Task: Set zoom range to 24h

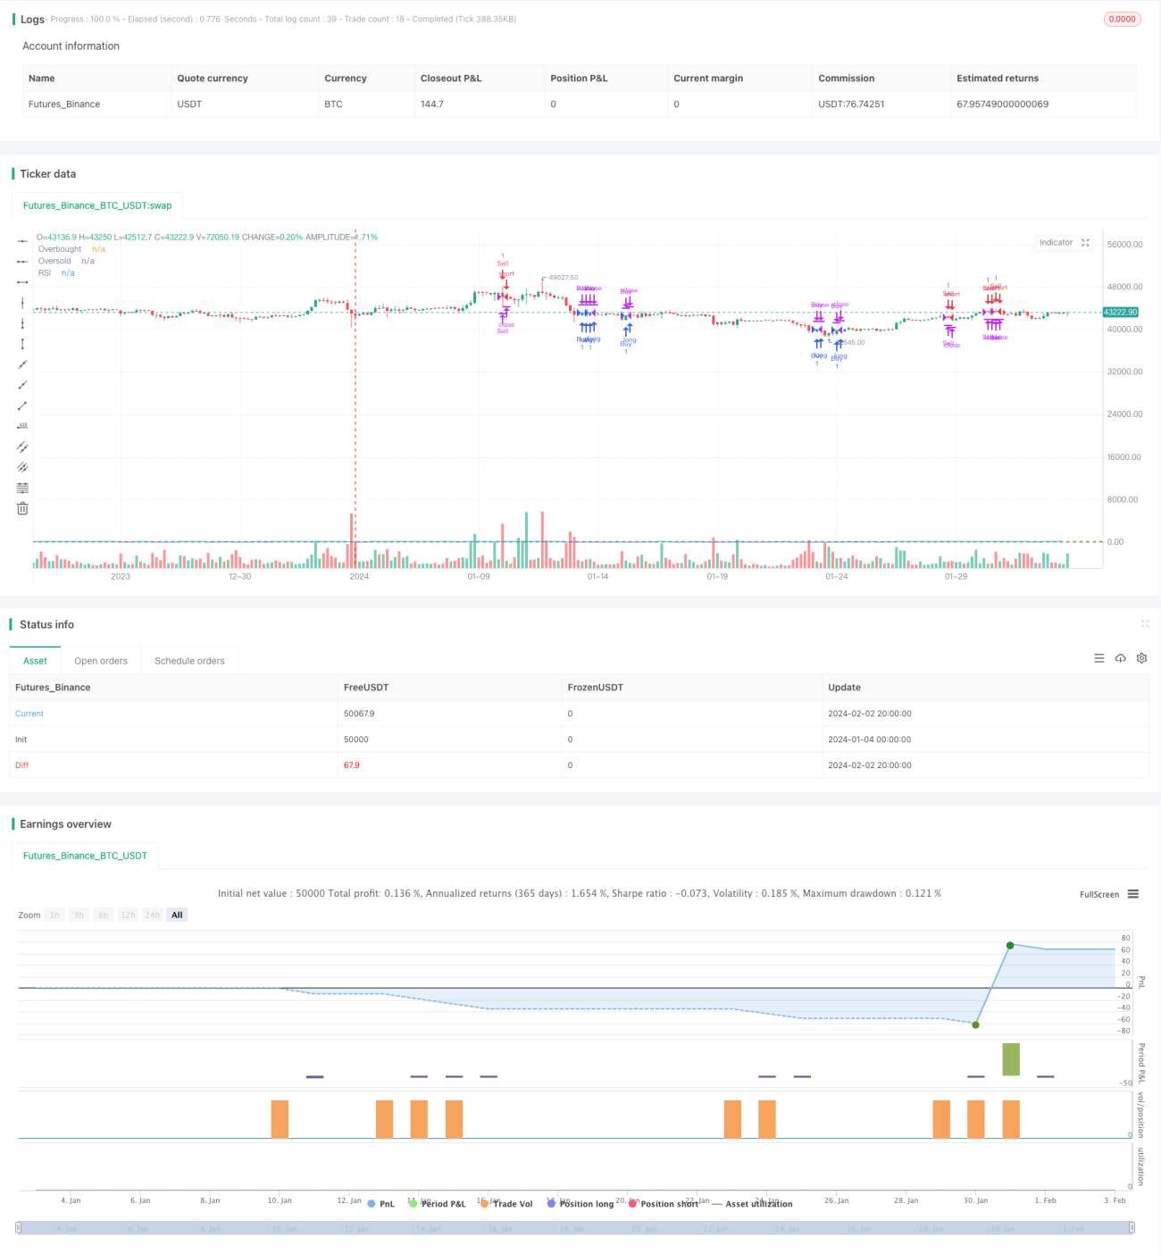Action: [x=153, y=915]
